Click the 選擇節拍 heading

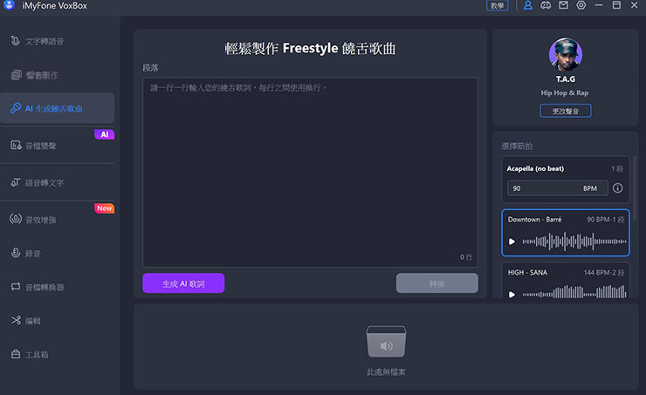(x=517, y=146)
